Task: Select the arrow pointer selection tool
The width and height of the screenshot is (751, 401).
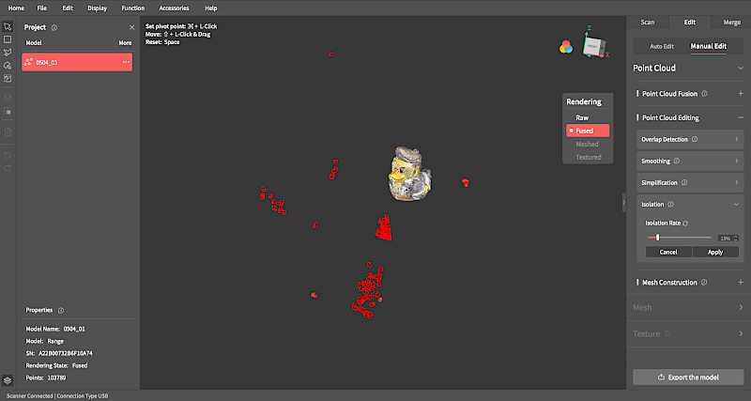Action: (x=8, y=26)
